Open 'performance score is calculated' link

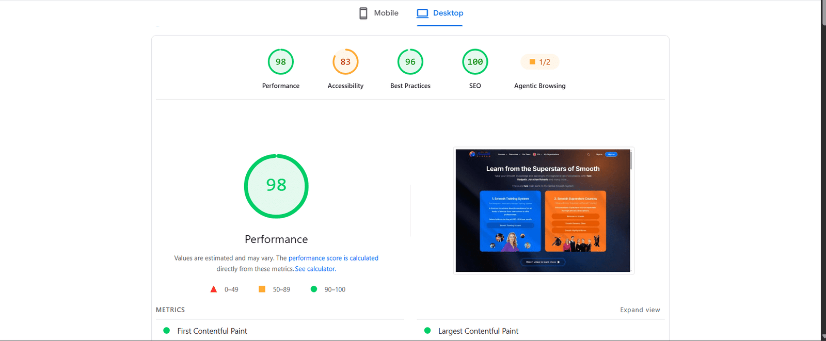pyautogui.click(x=333, y=258)
